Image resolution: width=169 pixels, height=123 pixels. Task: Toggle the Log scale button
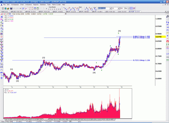pos(167,57)
